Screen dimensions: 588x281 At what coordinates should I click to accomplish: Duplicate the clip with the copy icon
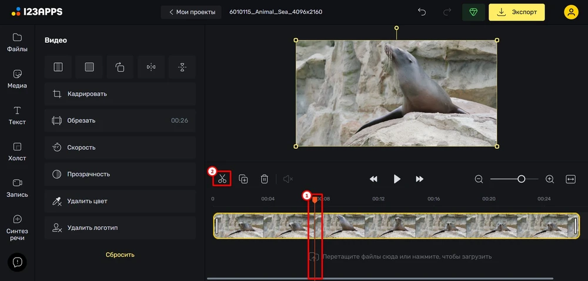click(243, 179)
